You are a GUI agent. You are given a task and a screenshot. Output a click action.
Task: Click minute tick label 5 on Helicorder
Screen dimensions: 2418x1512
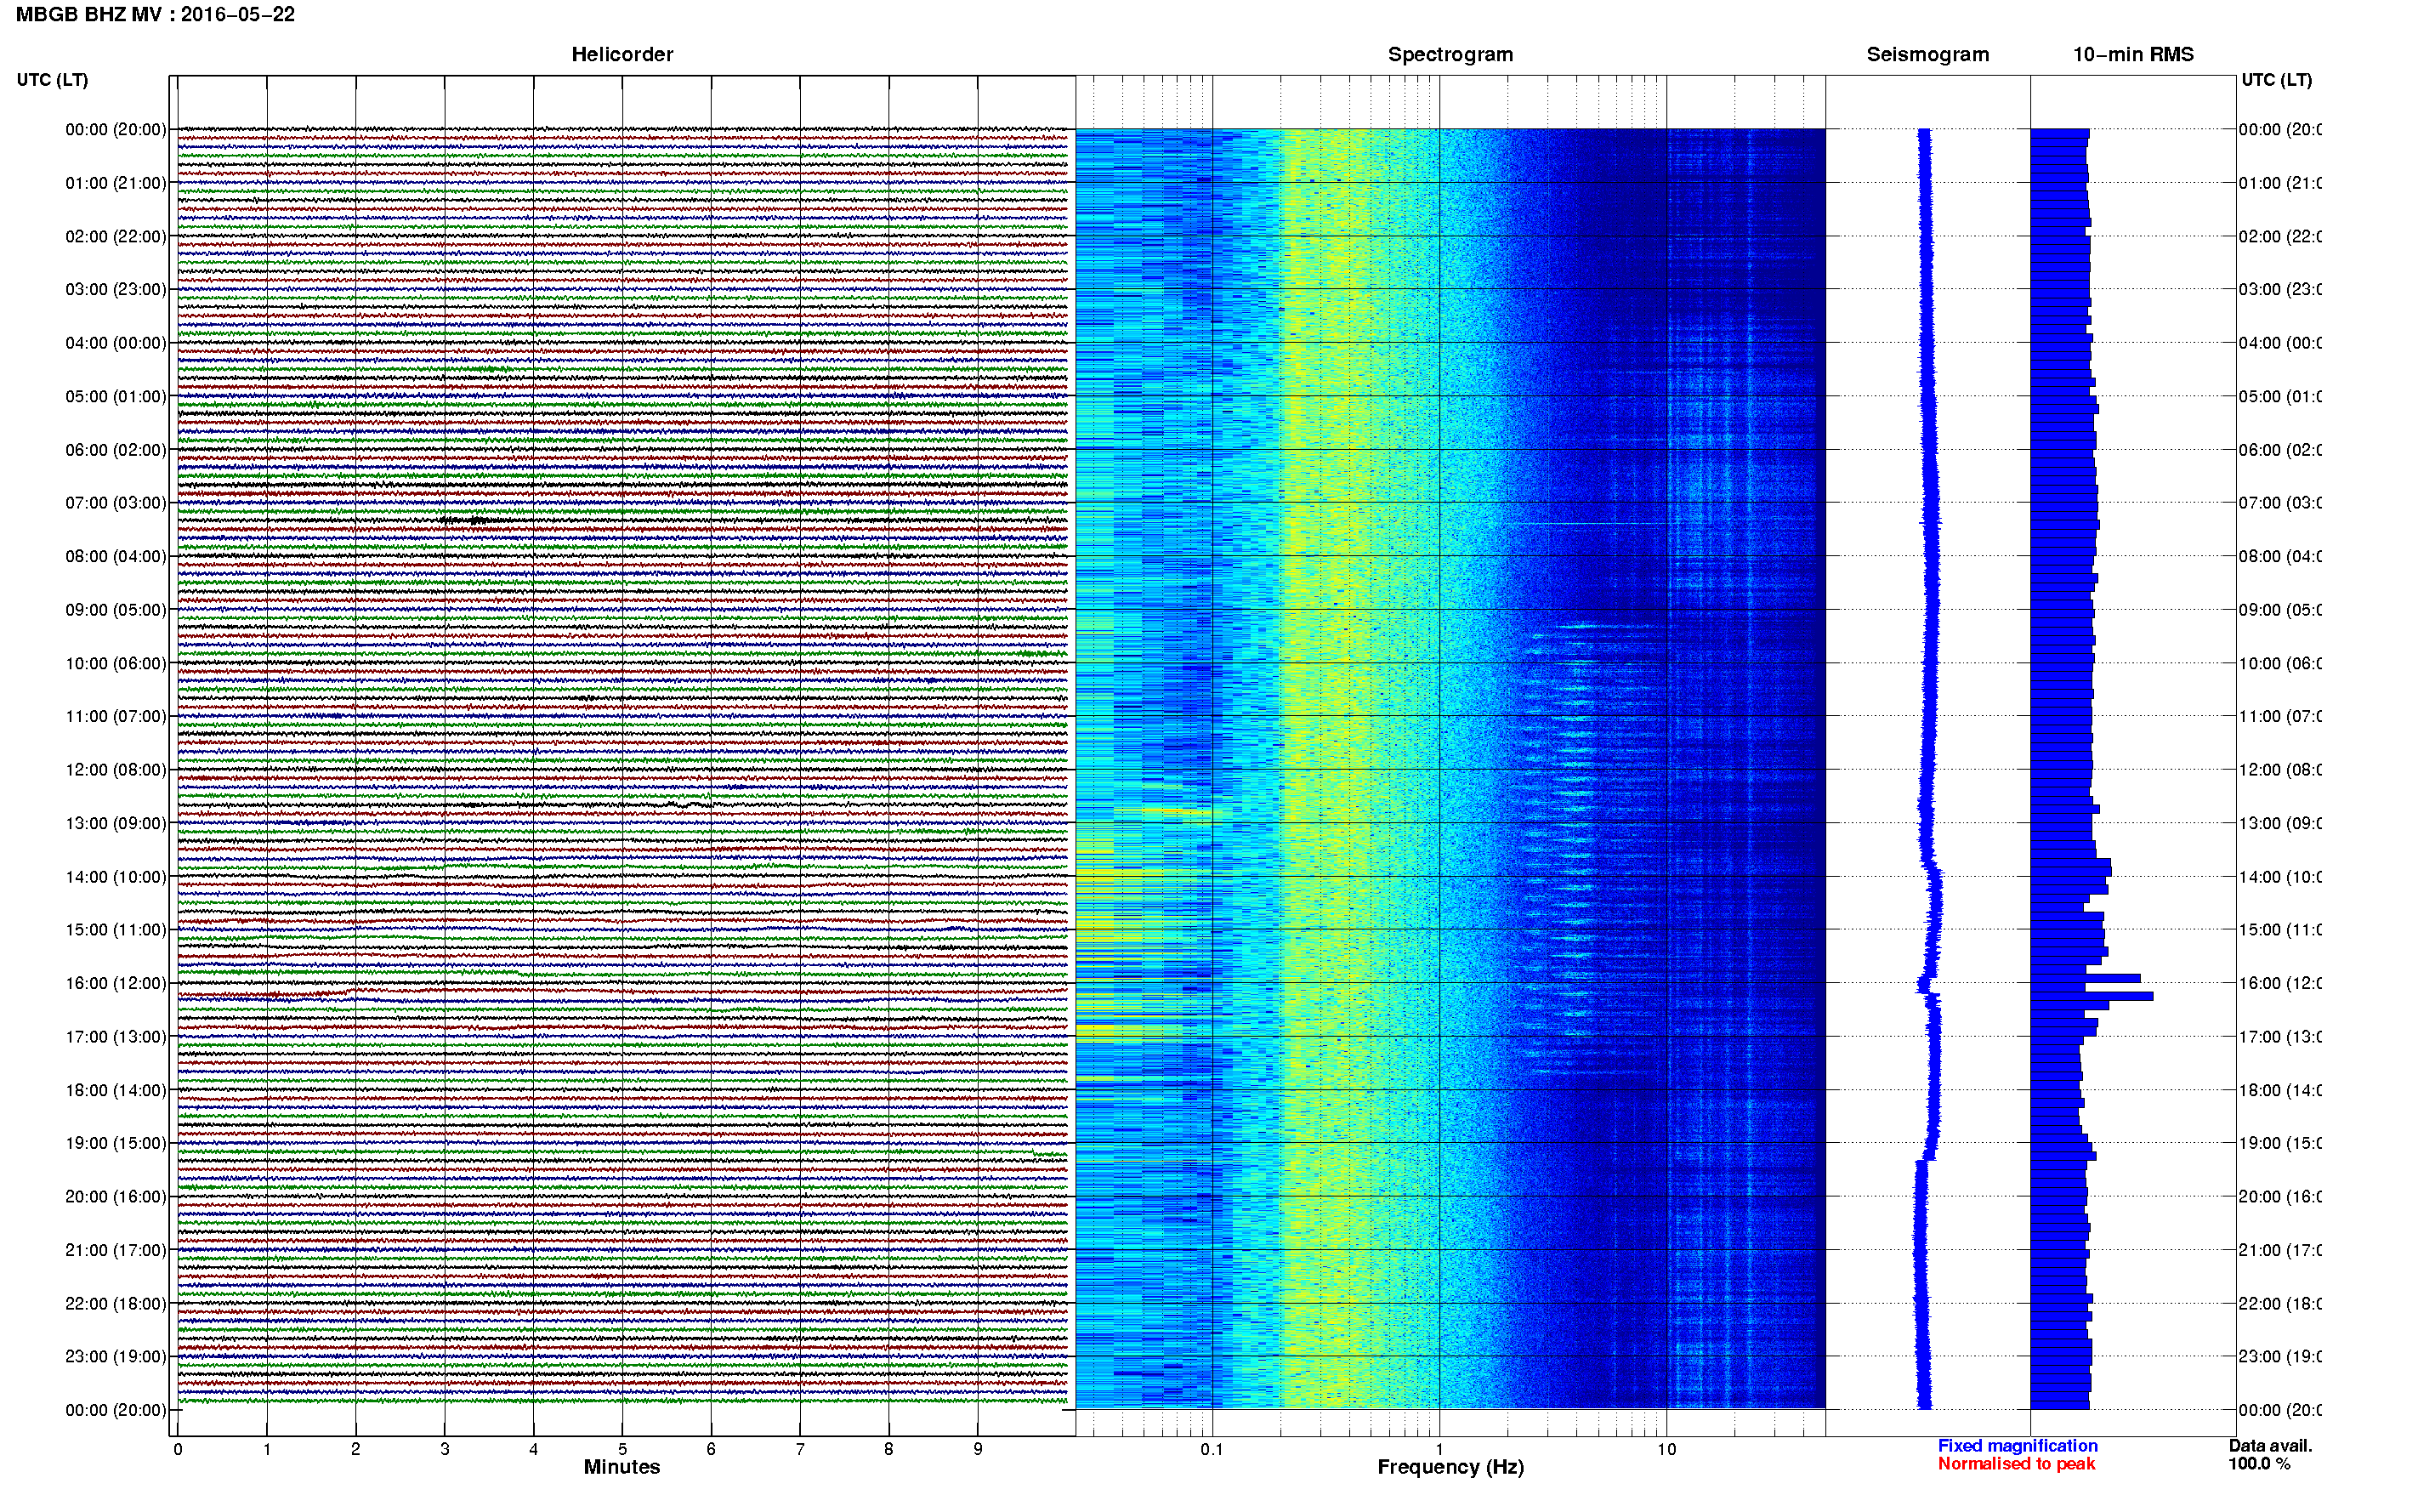pyautogui.click(x=622, y=1449)
